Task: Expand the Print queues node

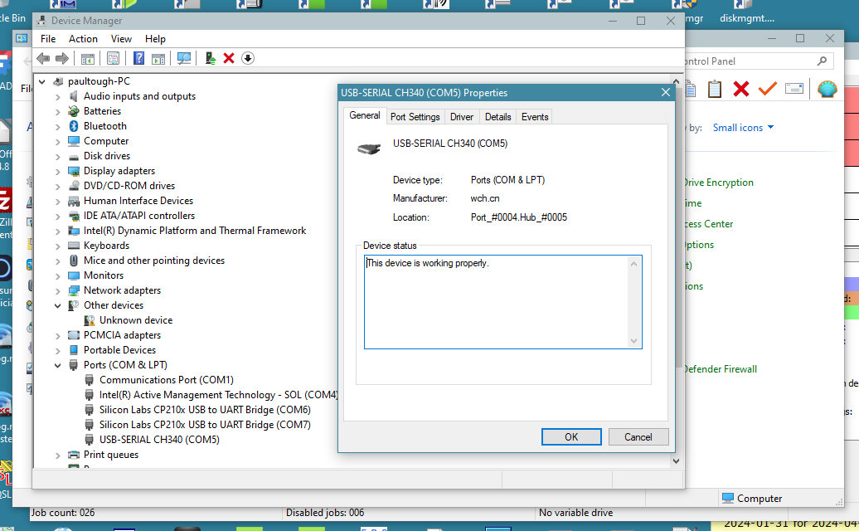Action: [57, 455]
